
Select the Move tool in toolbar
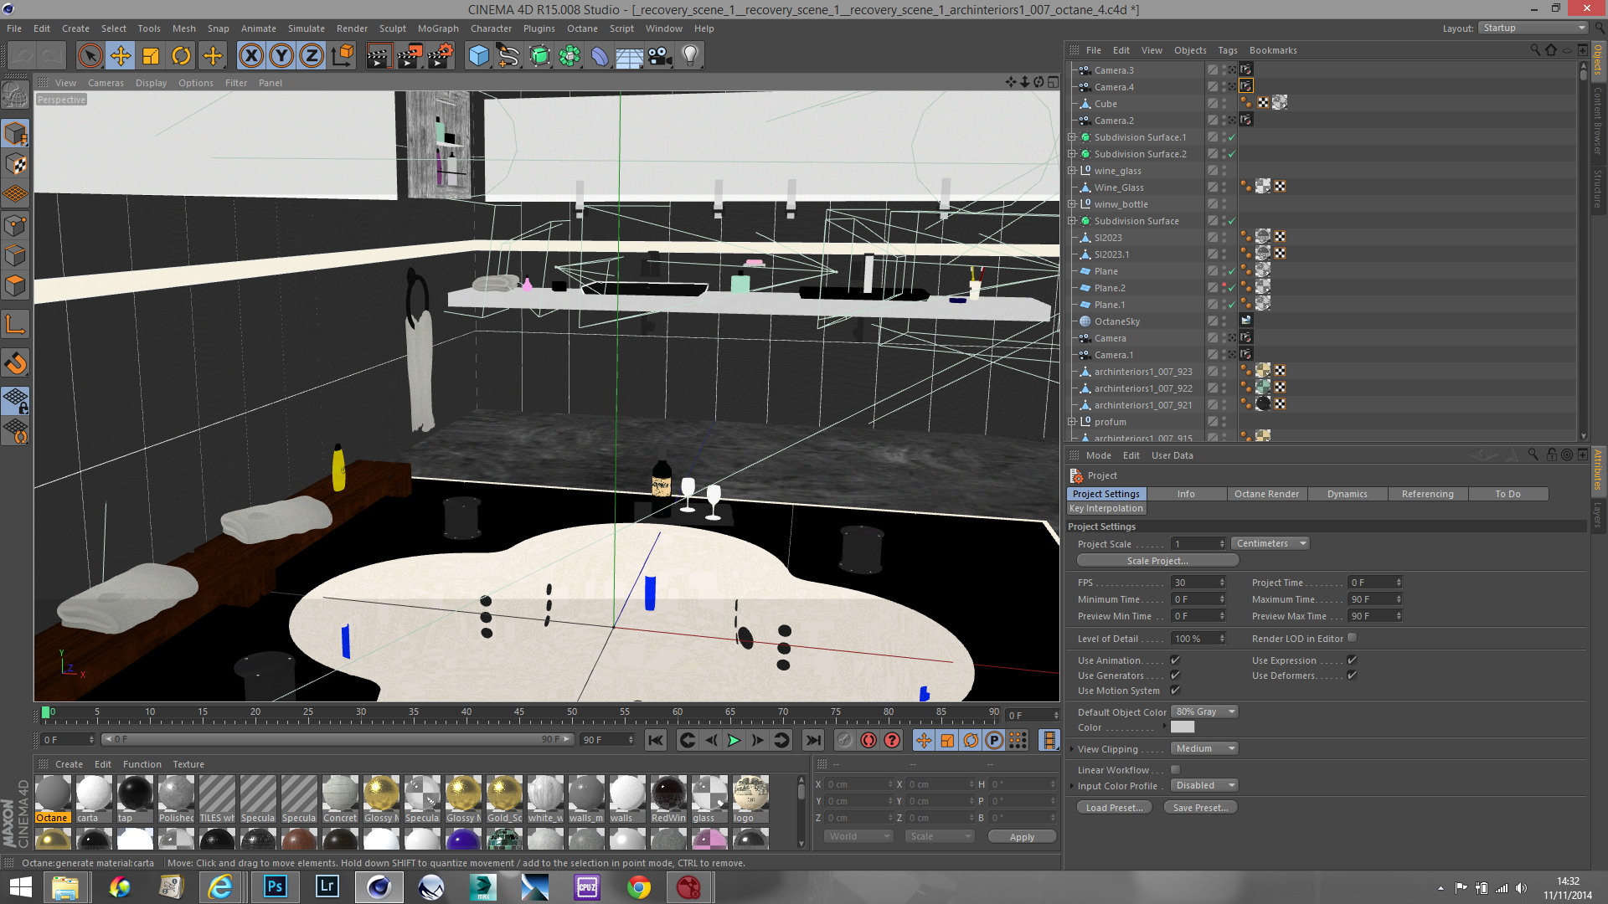pyautogui.click(x=121, y=56)
